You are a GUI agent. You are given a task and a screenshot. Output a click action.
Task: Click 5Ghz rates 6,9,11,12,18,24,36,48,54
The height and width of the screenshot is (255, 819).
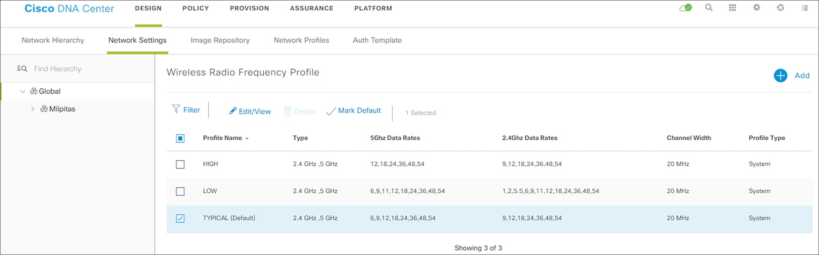tap(408, 191)
